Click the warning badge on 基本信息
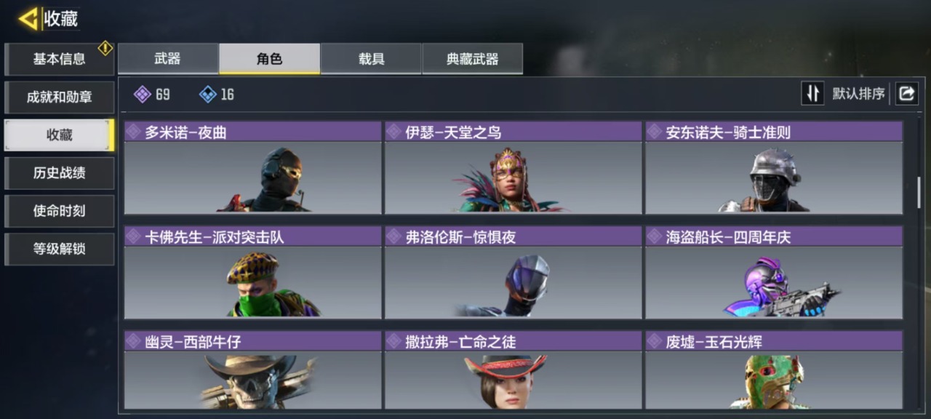The width and height of the screenshot is (931, 419). tap(105, 48)
